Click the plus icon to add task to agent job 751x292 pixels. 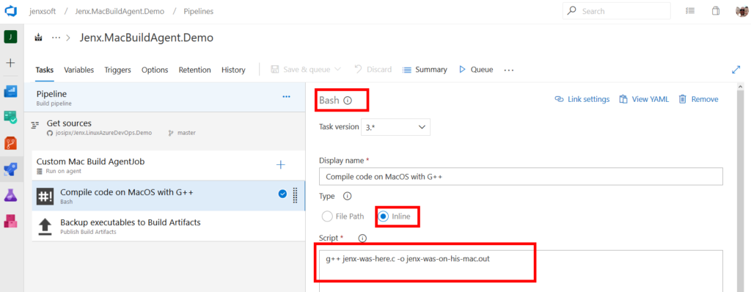[281, 165]
